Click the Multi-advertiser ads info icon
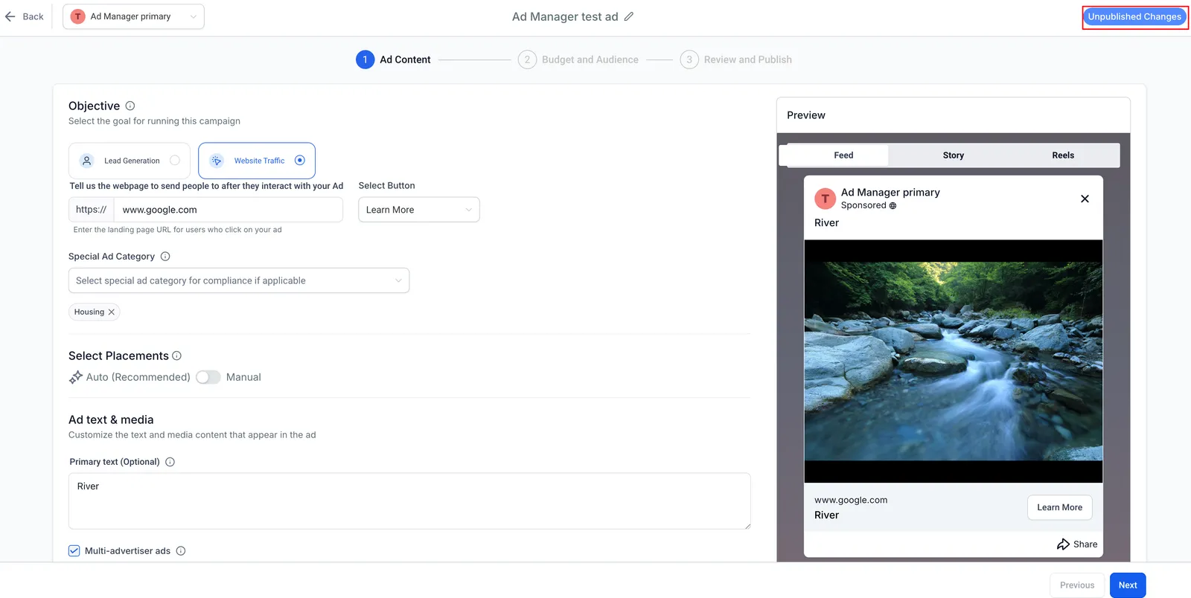Screen dimensions: 1191x598 [181, 551]
